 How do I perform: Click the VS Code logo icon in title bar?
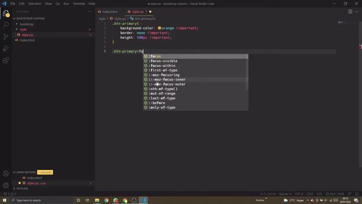(5, 4)
